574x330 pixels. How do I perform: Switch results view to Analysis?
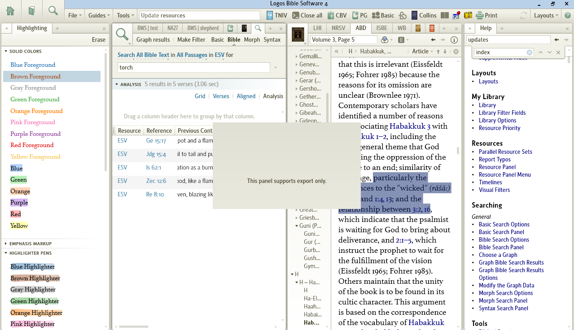pos(273,96)
